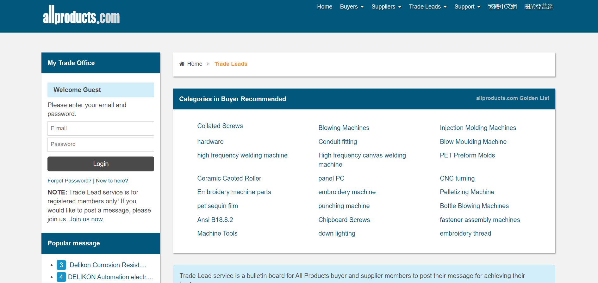Go to Home in the top navigation

click(x=325, y=7)
